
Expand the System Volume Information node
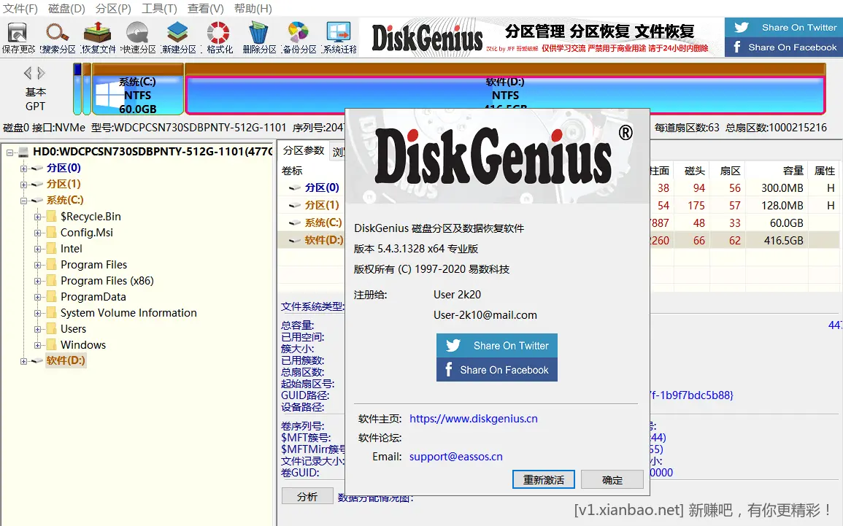point(38,313)
